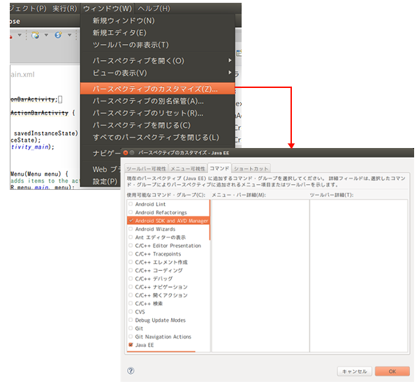Enable C/C++ デバッグ checkbox
This screenshot has height=384, width=419.
coord(131,279)
